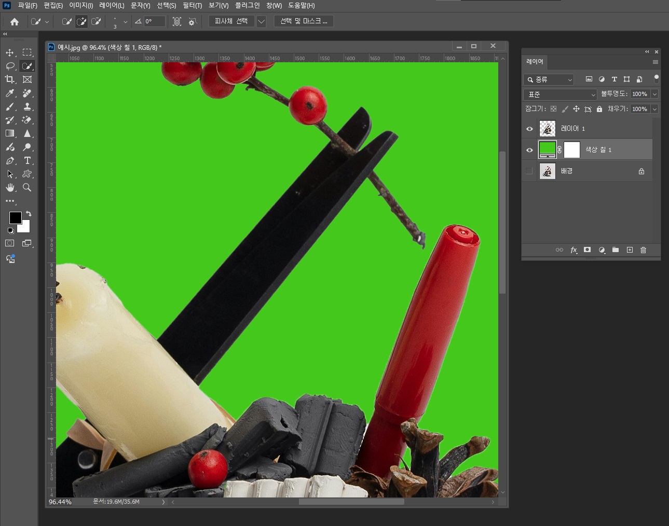The width and height of the screenshot is (669, 526).
Task: Collapse the layers panel with double arrows
Action: (647, 52)
